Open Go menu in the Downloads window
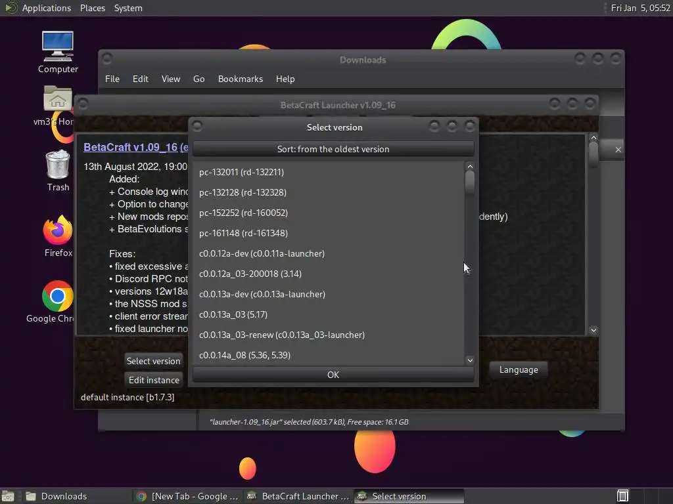Screen dimensions: 673x504 pos(198,79)
